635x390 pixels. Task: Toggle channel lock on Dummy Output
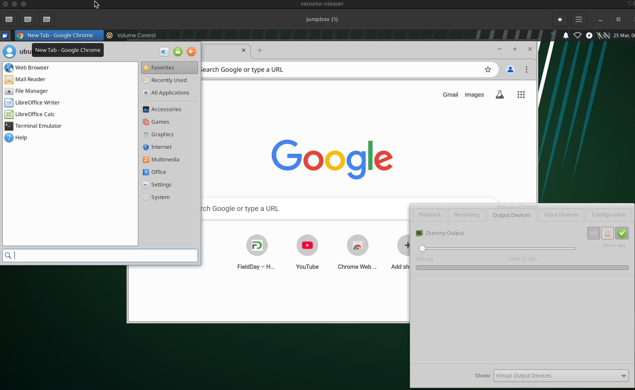(x=608, y=233)
